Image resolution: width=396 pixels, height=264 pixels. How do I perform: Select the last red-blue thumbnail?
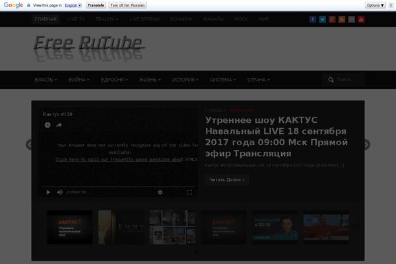326,227
